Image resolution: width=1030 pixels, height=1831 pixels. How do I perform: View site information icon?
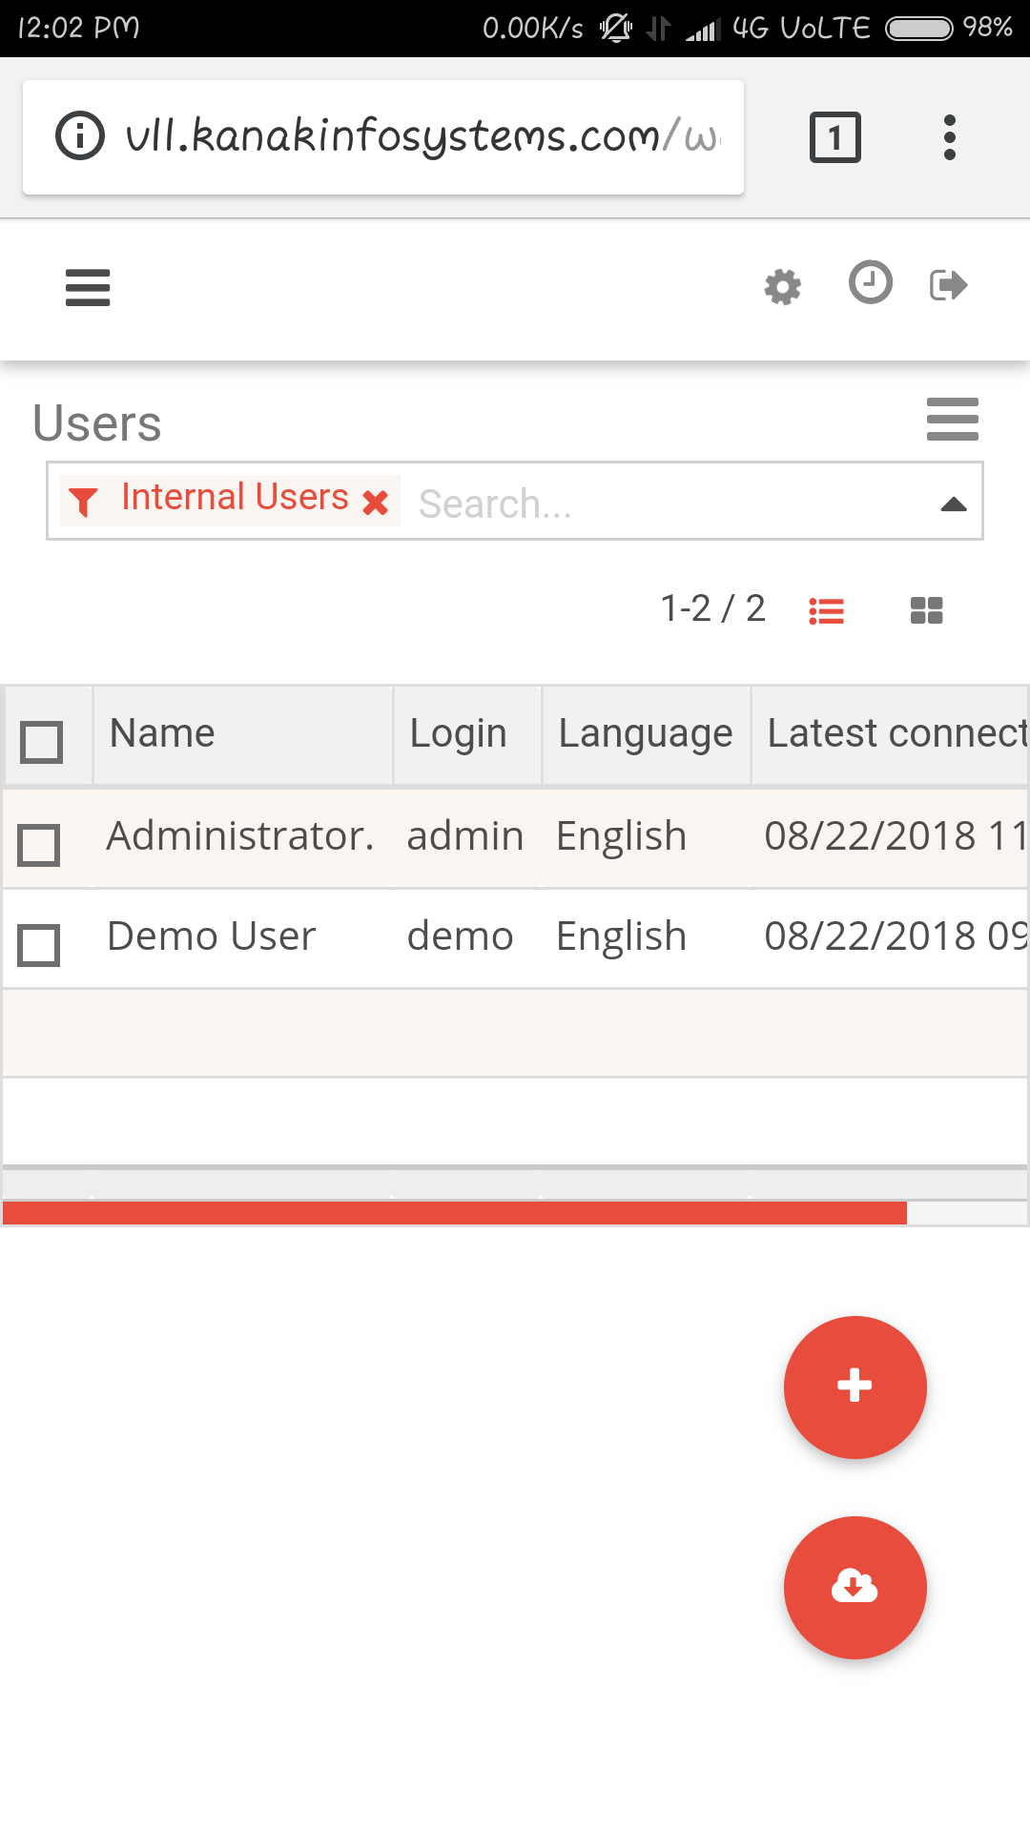(x=80, y=135)
